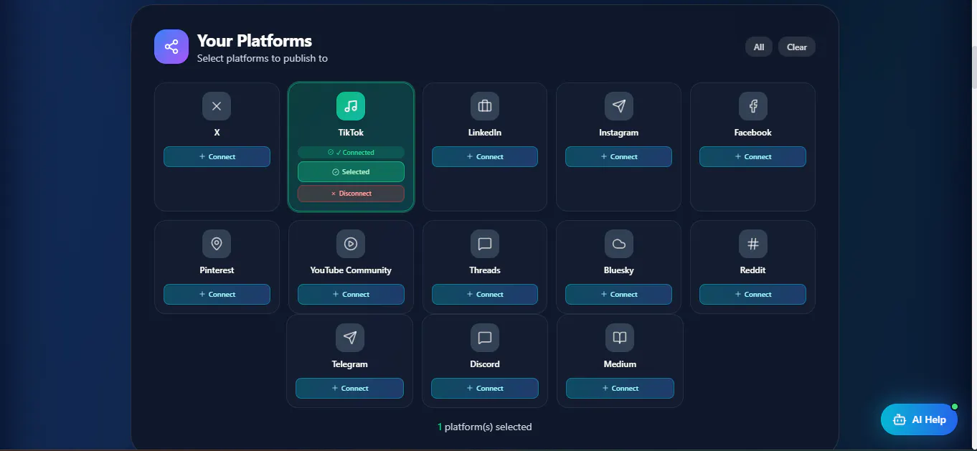Click the YouTube Community play icon
The image size is (977, 451).
[x=351, y=244]
